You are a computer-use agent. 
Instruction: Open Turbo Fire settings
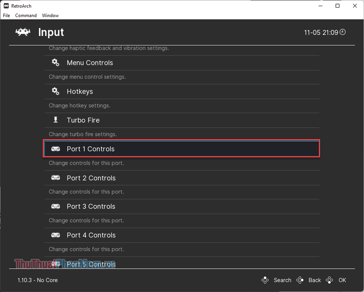[182, 120]
